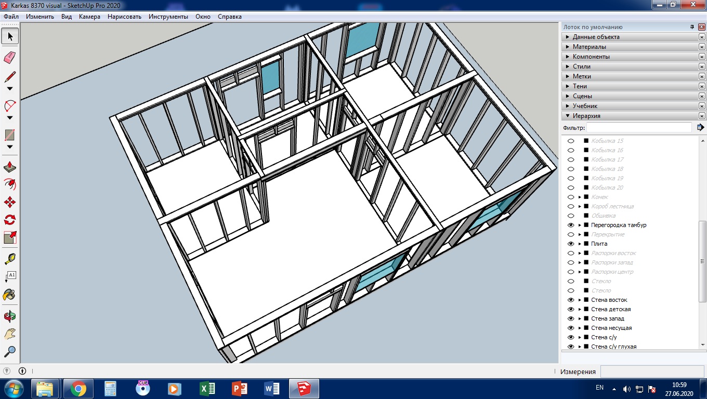Click the Фильтр input field
Viewport: 707px width, 399px height.
[x=639, y=127]
